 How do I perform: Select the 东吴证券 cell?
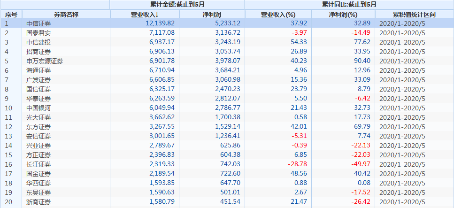[x=38, y=193]
